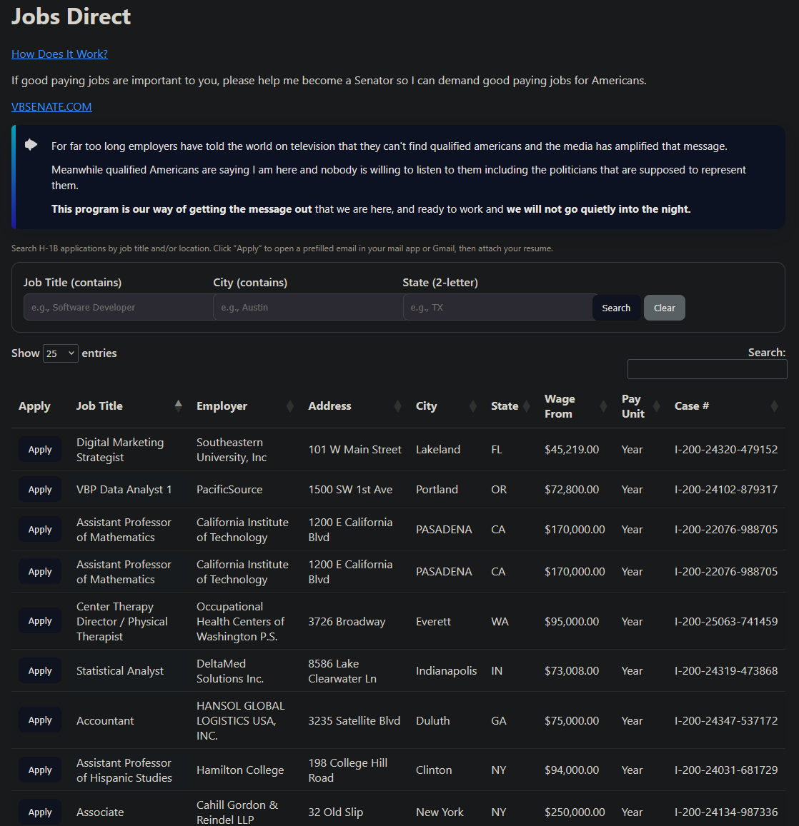The image size is (799, 826).
Task: Click the megaphone icon in the notice box
Action: [x=31, y=144]
